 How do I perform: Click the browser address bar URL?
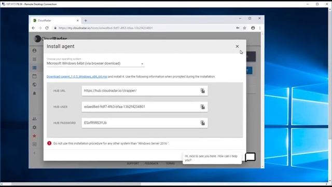[105, 28]
